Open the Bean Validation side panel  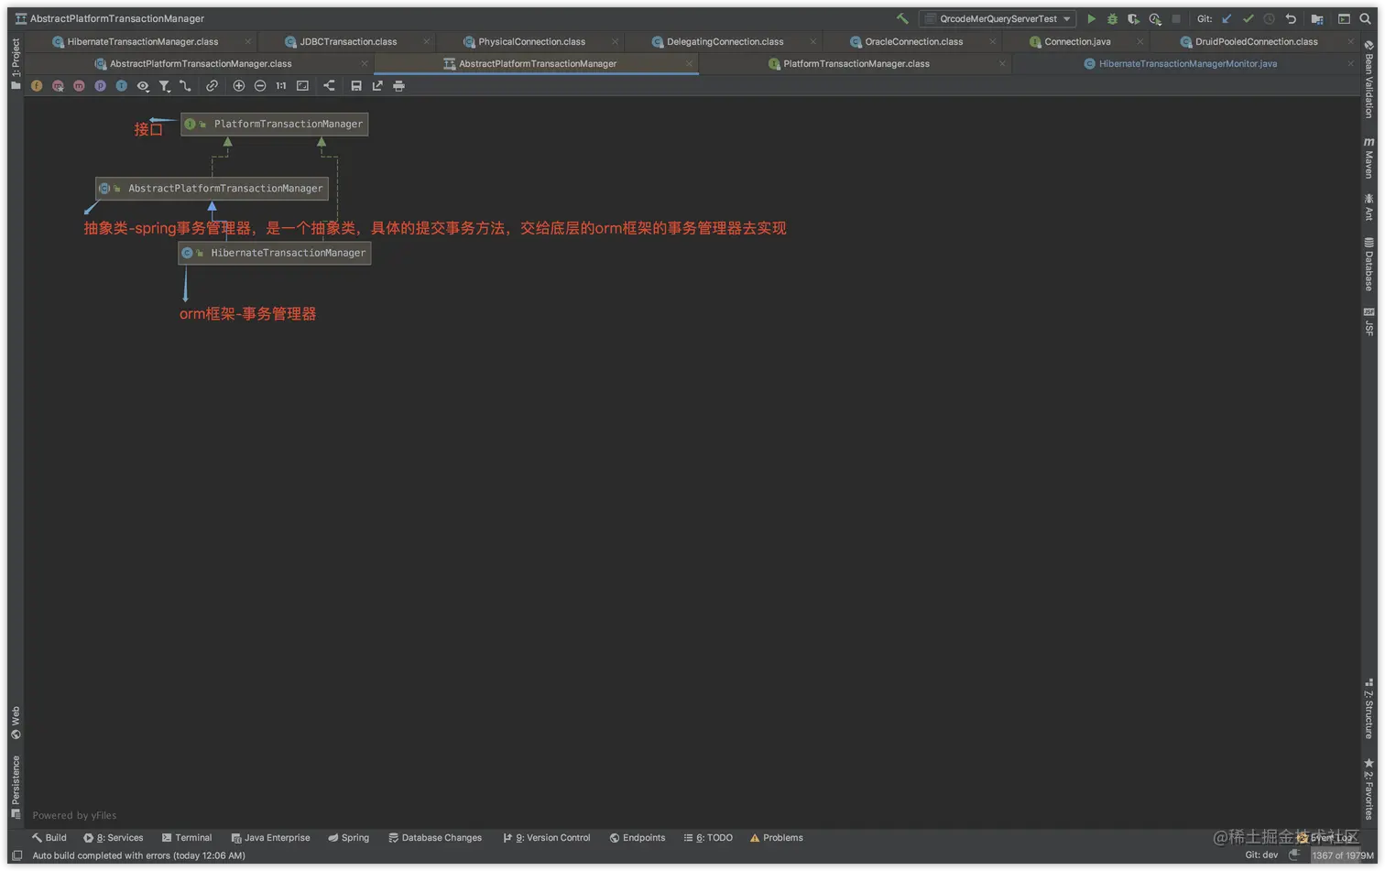(1369, 79)
